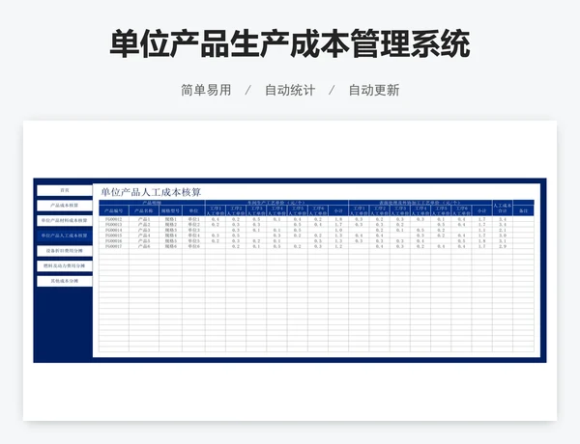Click the 小计 header under 车间生产工艺单价
This screenshot has height=444, width=580.
tap(338, 211)
